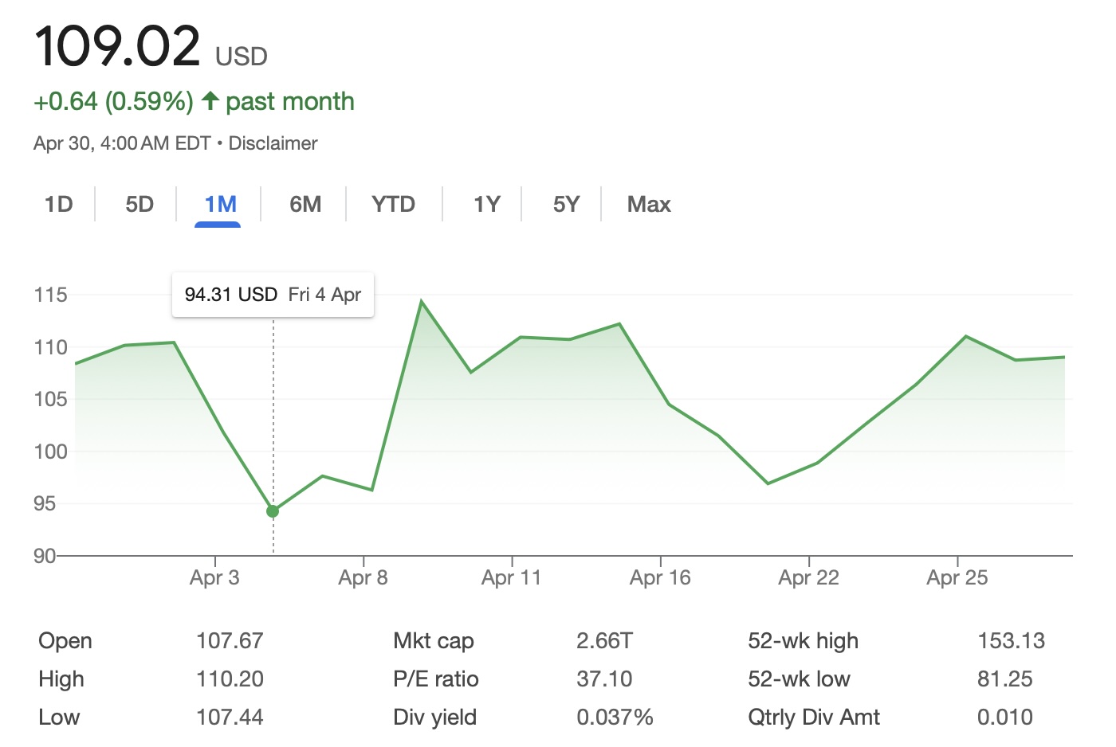The width and height of the screenshot is (1116, 747).
Task: Select the 5D chart range
Action: click(139, 205)
